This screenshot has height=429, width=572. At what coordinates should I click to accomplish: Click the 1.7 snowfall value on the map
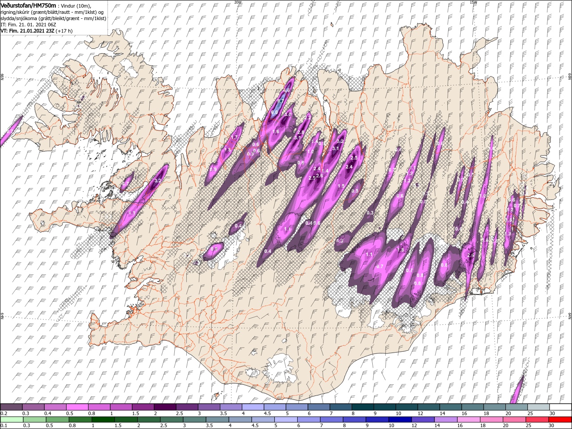coord(234,137)
